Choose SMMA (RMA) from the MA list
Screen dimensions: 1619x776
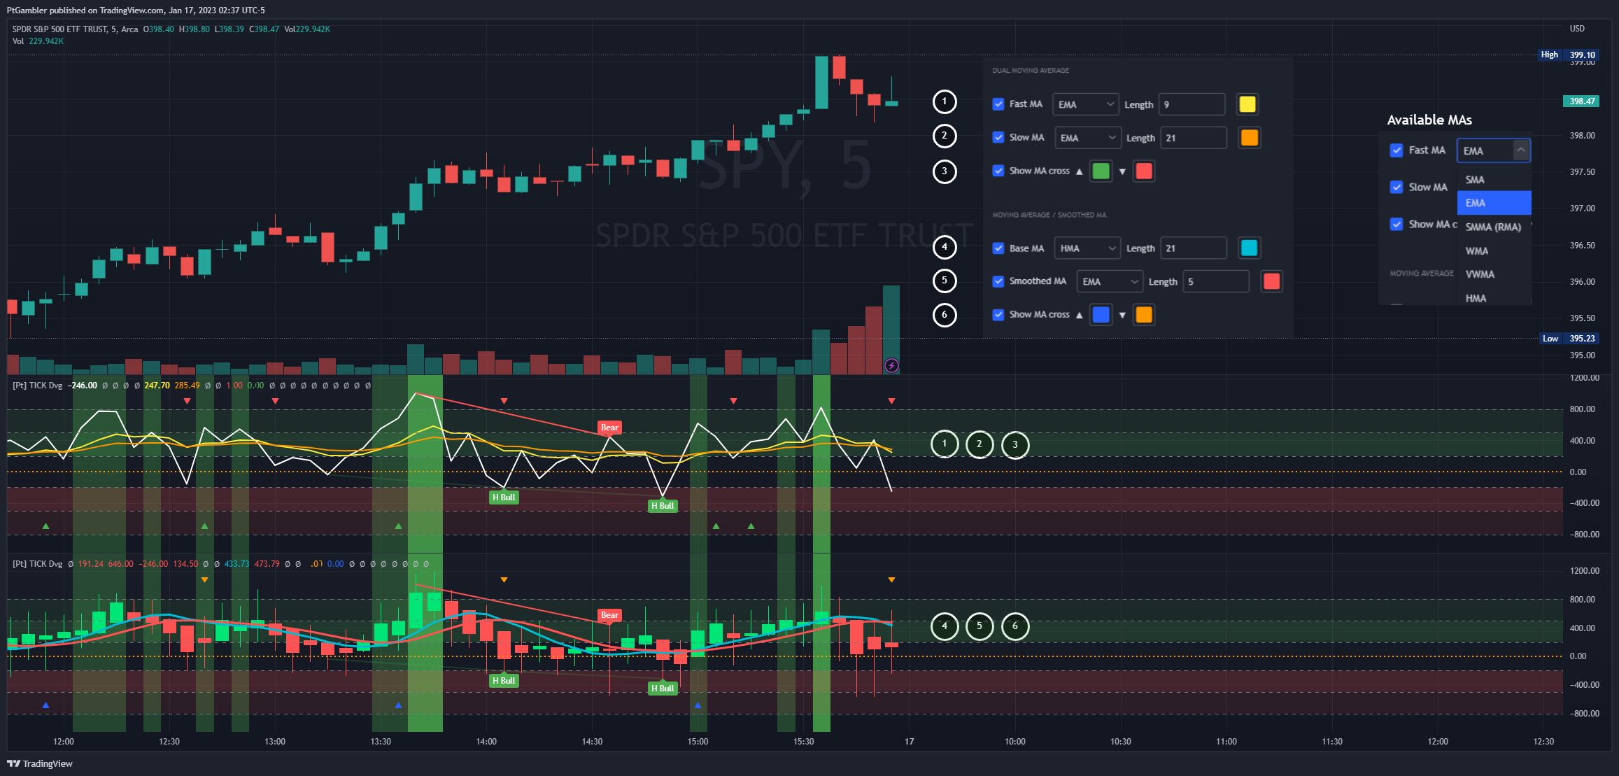coord(1494,227)
